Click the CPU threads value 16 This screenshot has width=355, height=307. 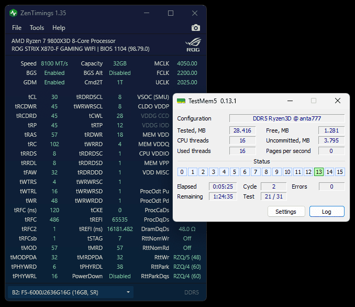coord(242,140)
